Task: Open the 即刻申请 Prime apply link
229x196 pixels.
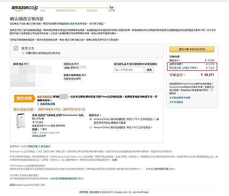Action: (60, 126)
